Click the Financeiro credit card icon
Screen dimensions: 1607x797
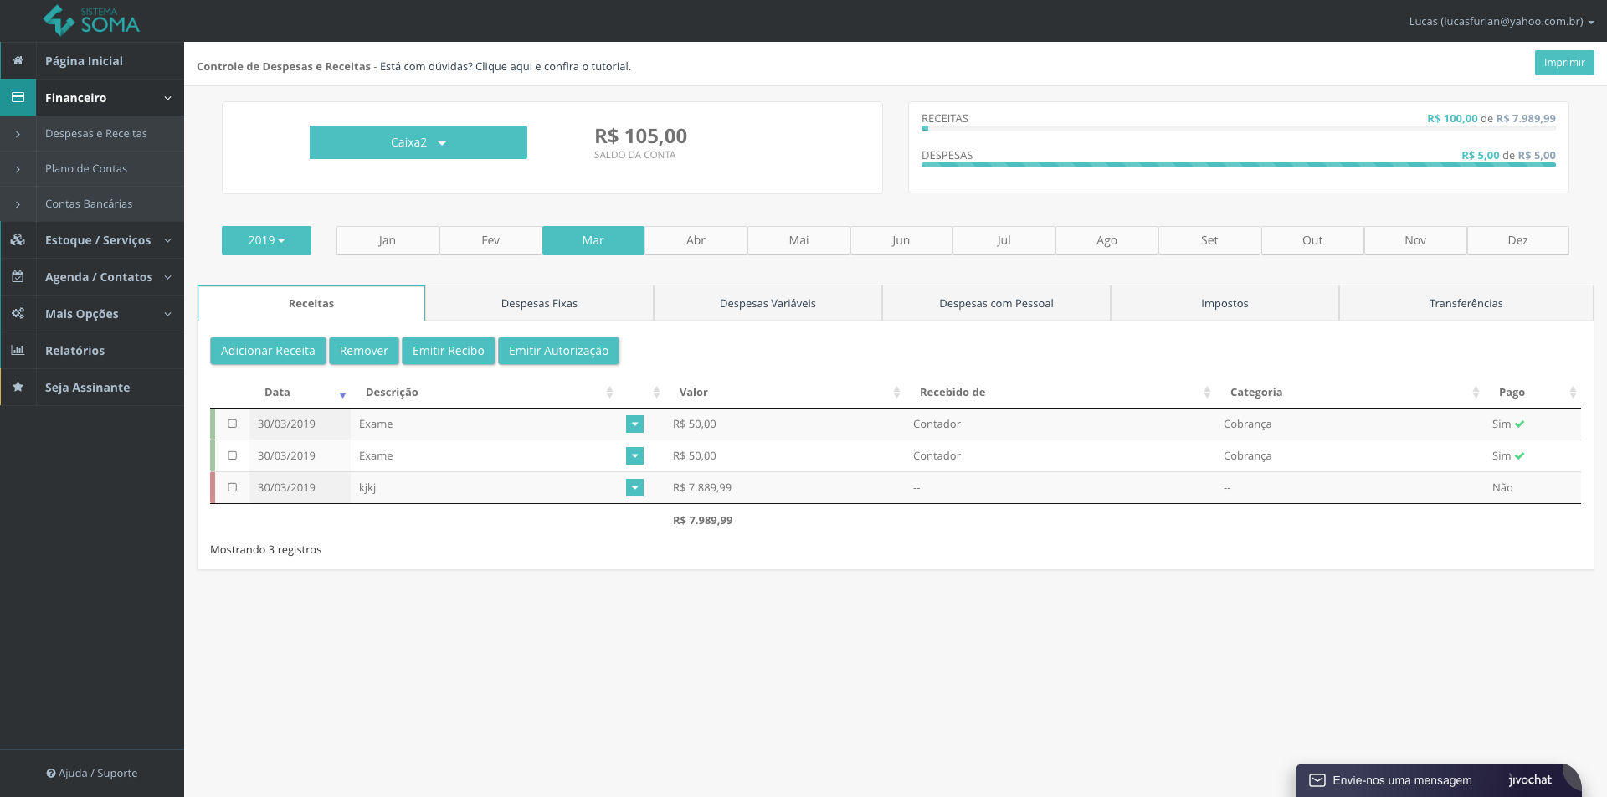coord(18,97)
